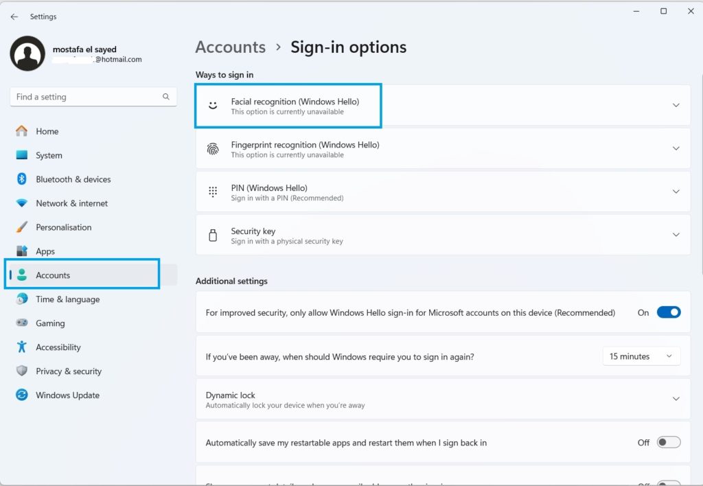Open the sign-in again time dropdown
Image resolution: width=703 pixels, height=486 pixels.
click(x=641, y=356)
